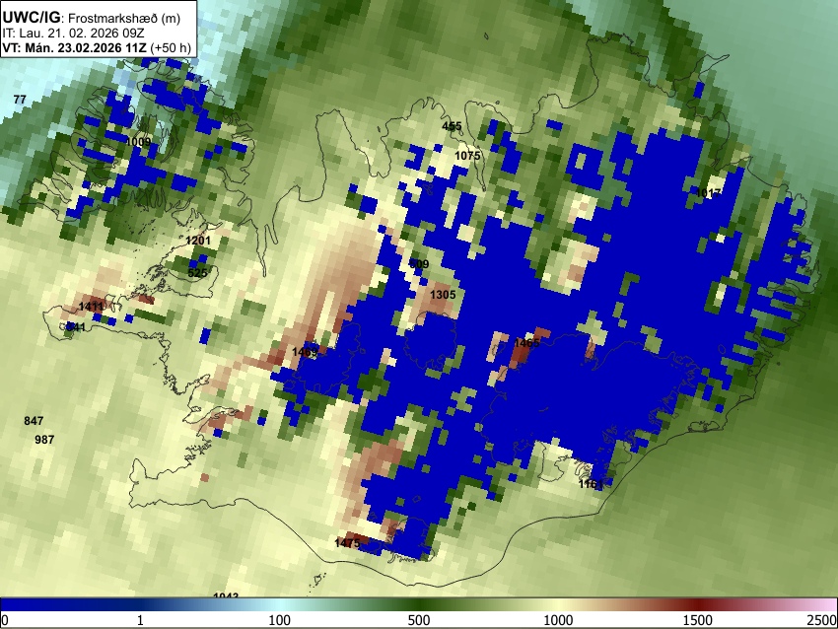The image size is (838, 629).
Task: Click the map value 1411
Action: point(91,307)
